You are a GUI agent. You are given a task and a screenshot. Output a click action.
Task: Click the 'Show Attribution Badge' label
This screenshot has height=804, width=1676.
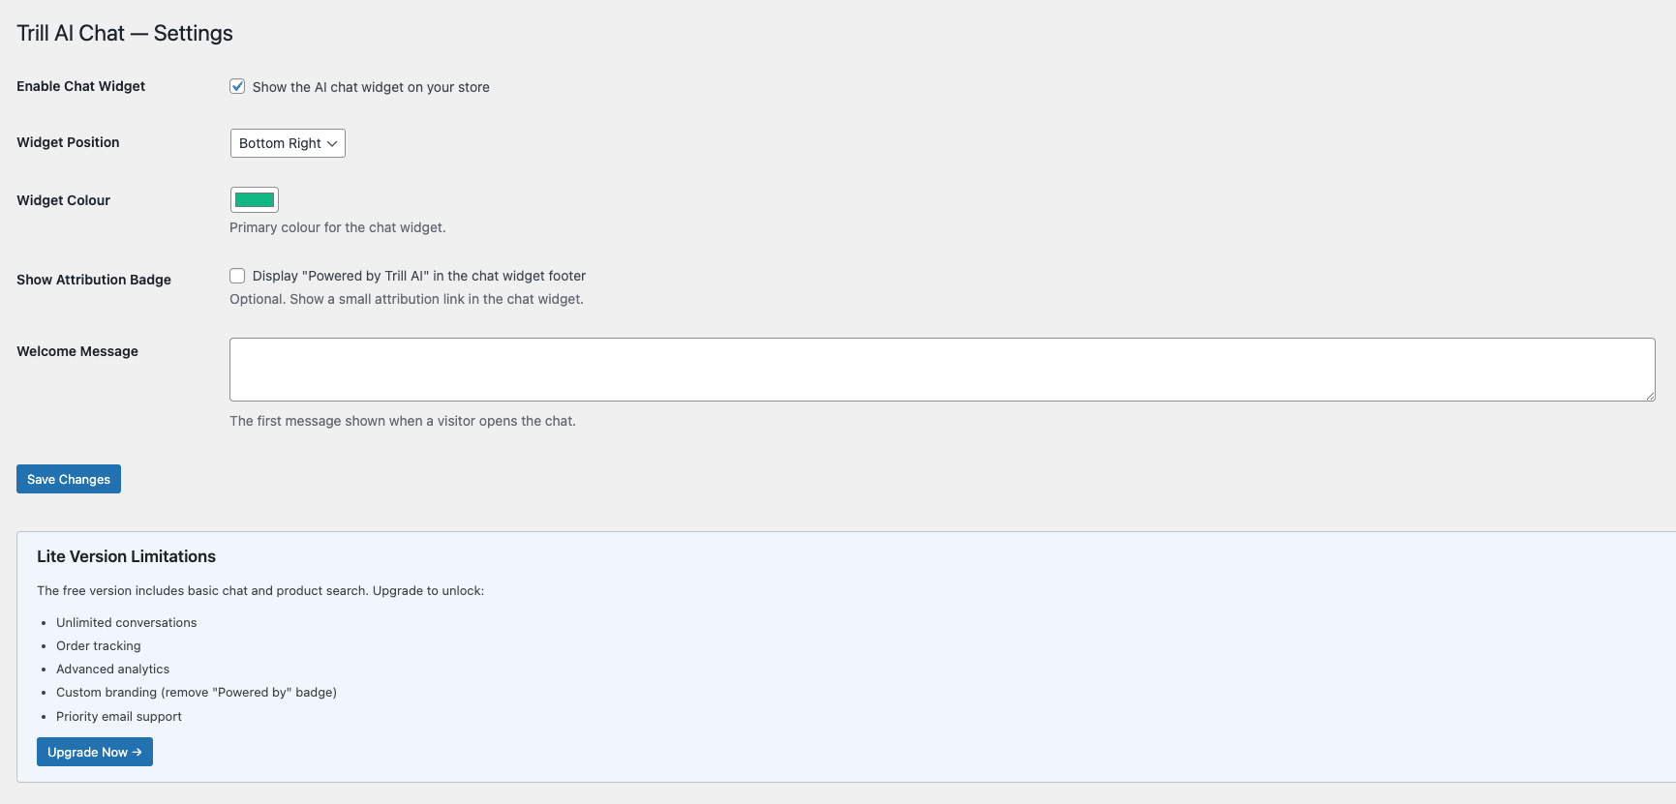pyautogui.click(x=93, y=280)
